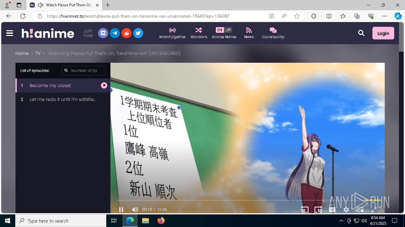Image resolution: width=405 pixels, height=227 pixels.
Task: Enter fullscreen video mode
Action: click(x=374, y=210)
